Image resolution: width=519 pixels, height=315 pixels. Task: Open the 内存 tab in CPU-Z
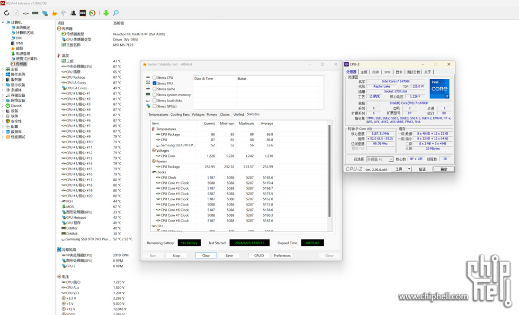point(375,72)
